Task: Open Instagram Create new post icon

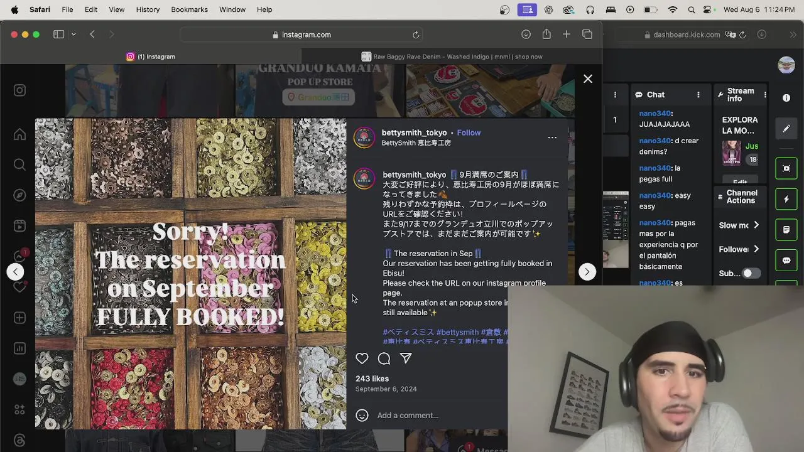Action: (19, 318)
